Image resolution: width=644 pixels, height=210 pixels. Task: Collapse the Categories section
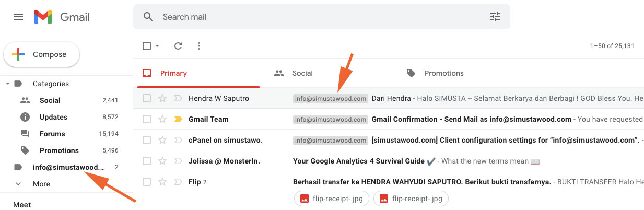pyautogui.click(x=8, y=84)
